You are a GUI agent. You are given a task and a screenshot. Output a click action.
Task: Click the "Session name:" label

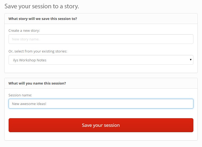pos(20,95)
